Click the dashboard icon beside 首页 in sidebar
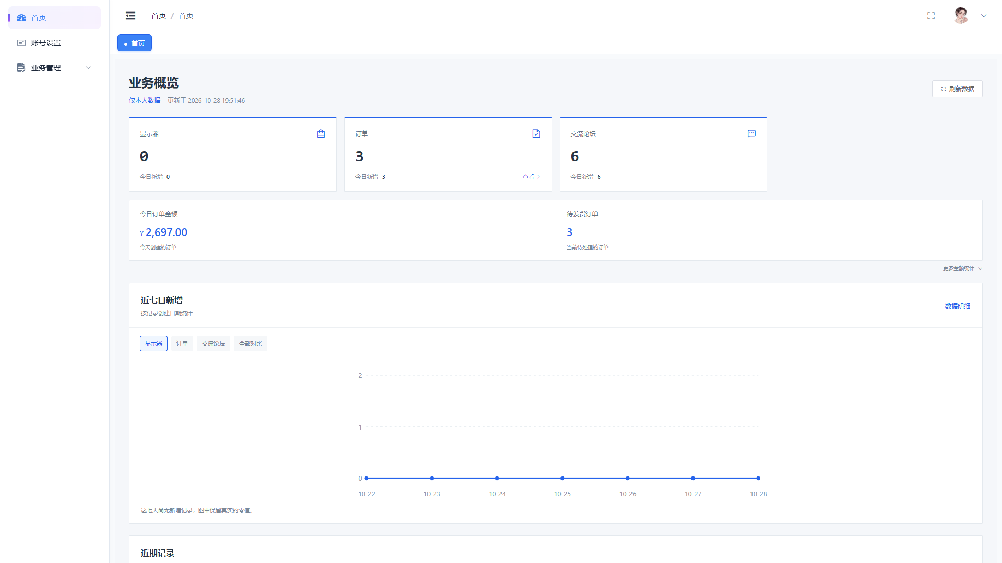This screenshot has height=563, width=1002. [x=21, y=18]
